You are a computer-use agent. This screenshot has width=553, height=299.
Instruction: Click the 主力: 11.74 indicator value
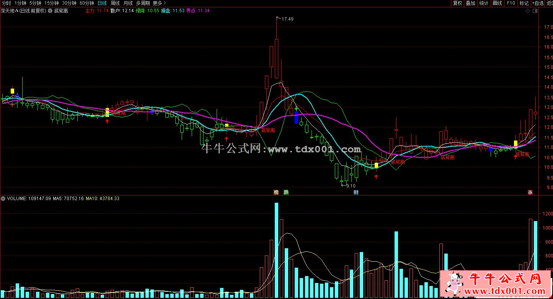tap(97, 11)
